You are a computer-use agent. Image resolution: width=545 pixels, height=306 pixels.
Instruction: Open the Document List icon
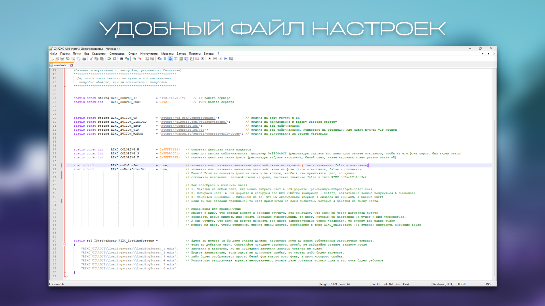click(x=186, y=59)
